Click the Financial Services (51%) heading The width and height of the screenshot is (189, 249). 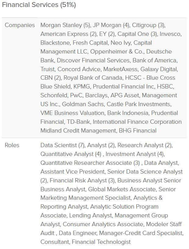[x=39, y=5]
